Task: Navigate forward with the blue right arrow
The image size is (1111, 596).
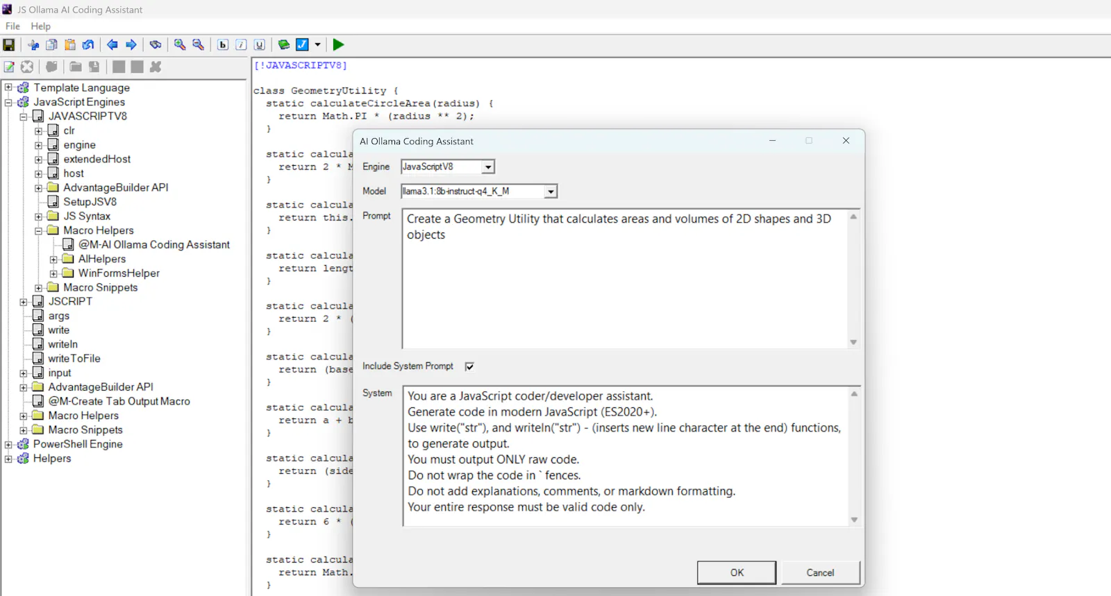Action: coord(131,44)
